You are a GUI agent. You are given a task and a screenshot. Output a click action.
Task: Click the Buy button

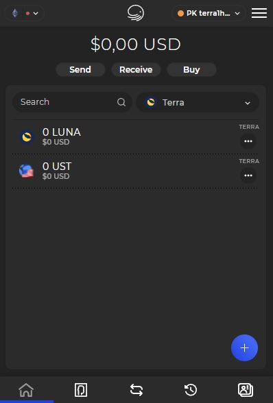[191, 70]
